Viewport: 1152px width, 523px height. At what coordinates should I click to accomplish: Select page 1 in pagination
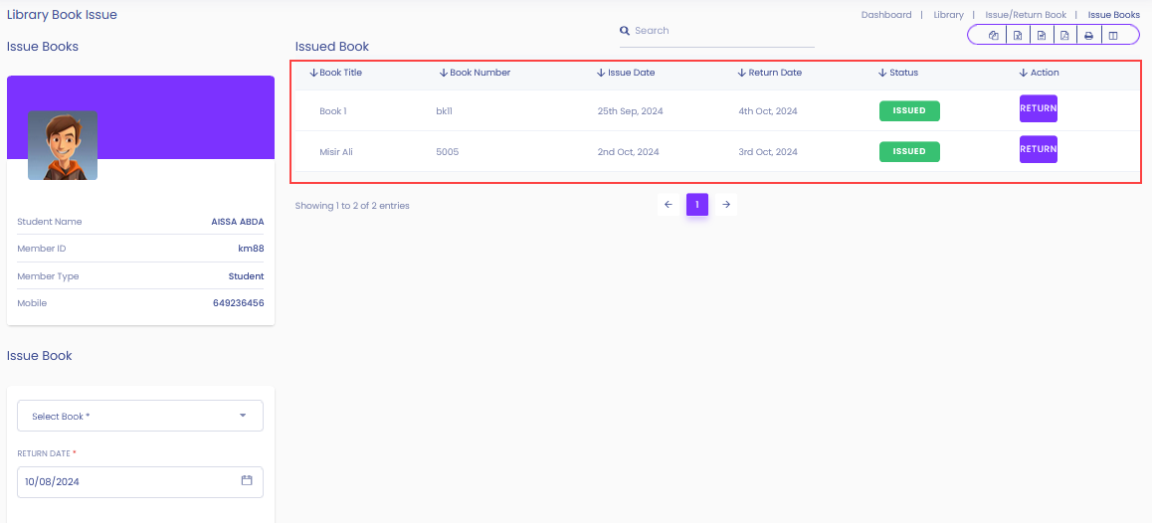(697, 205)
